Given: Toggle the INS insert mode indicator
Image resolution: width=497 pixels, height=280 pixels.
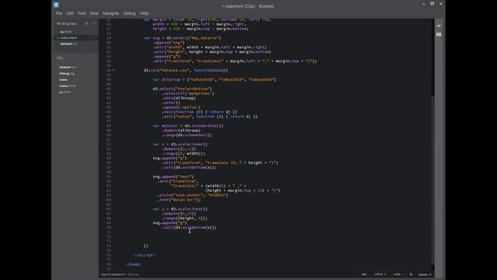Looking at the screenshot, I should coord(364,275).
